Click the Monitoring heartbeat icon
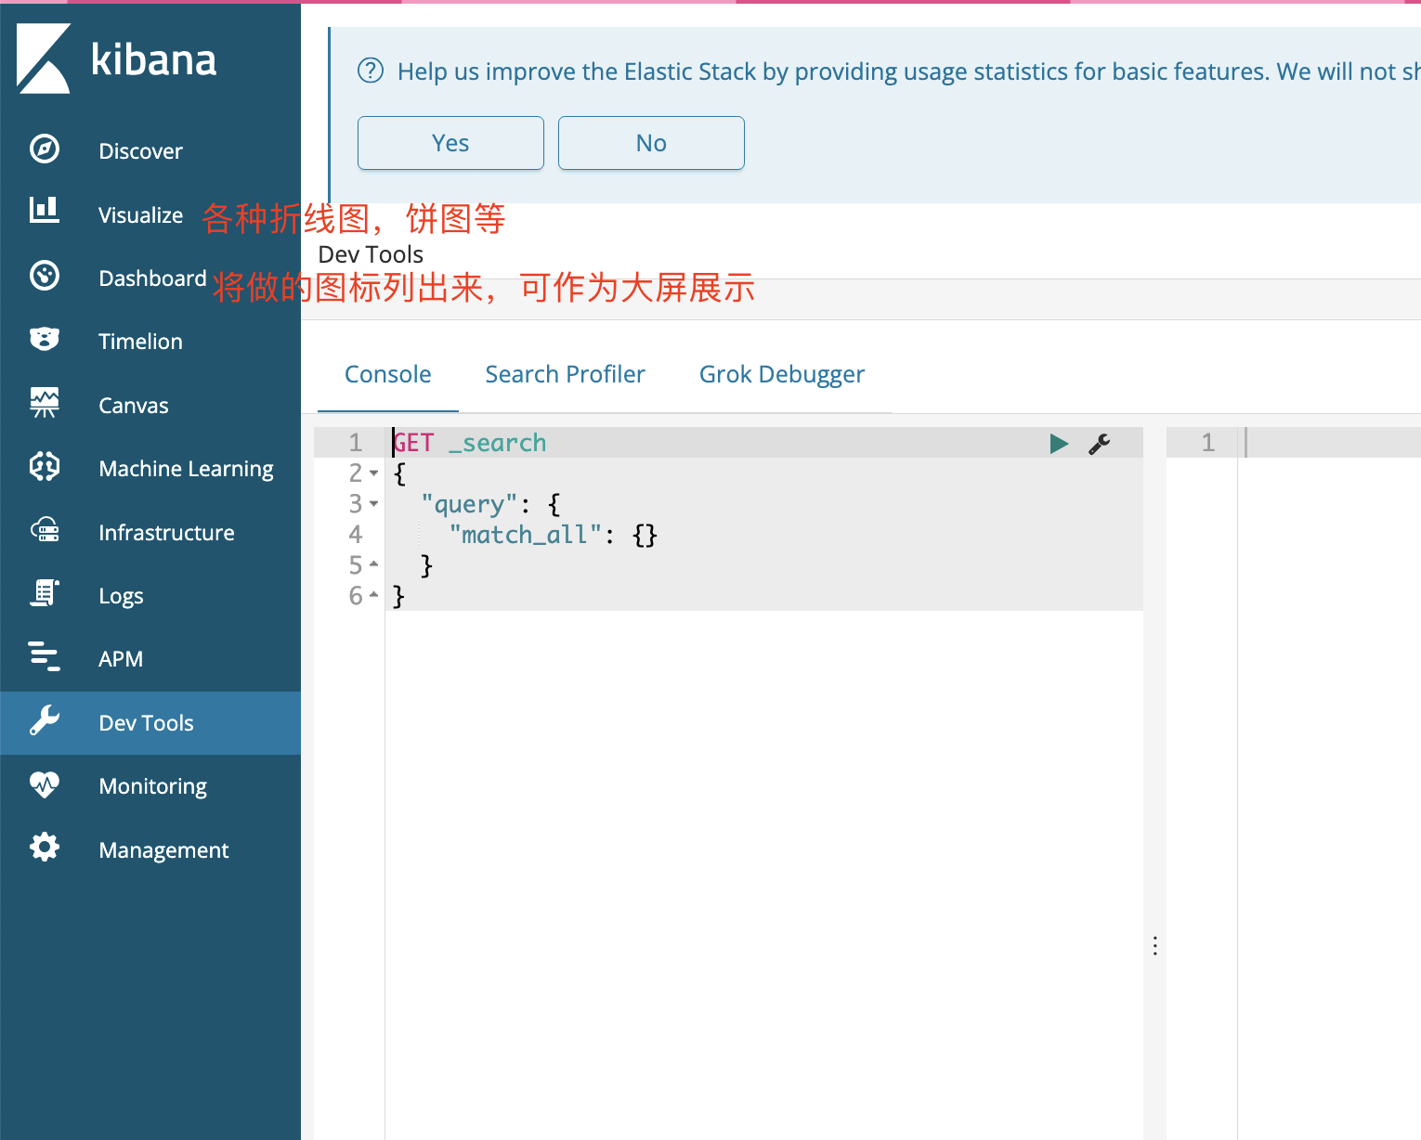This screenshot has width=1421, height=1140. [x=45, y=785]
